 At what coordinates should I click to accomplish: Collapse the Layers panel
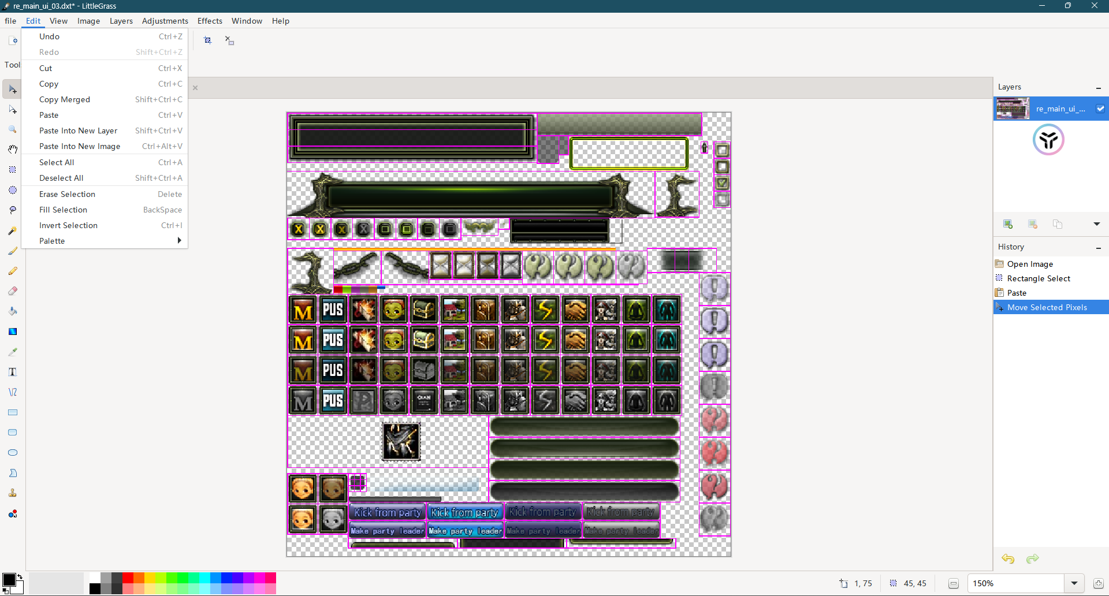tap(1099, 88)
